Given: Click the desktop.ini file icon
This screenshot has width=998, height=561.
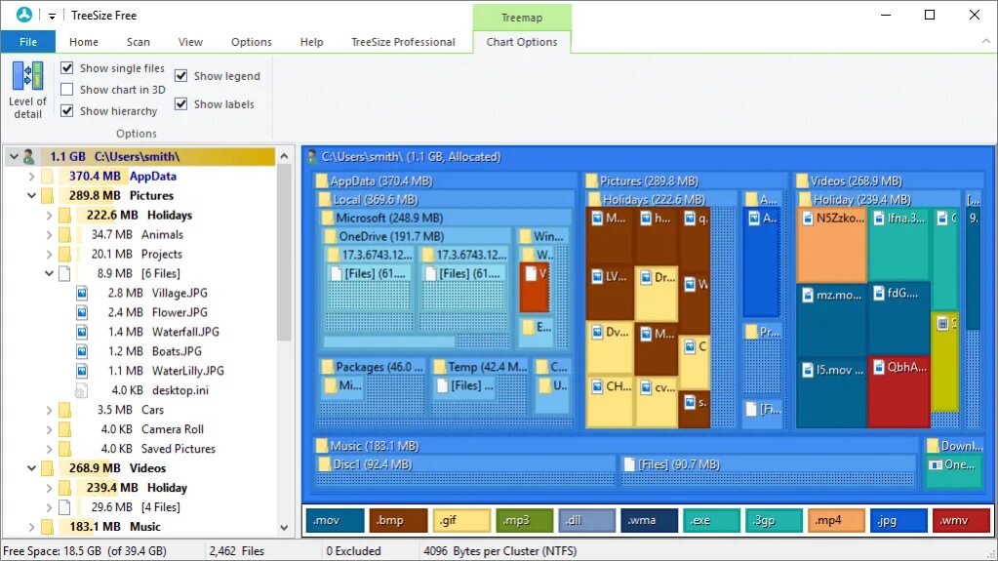Looking at the screenshot, I should [81, 390].
